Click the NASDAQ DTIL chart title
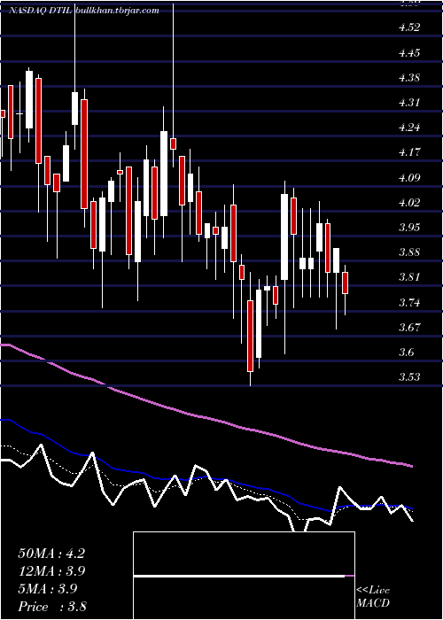The width and height of the screenshot is (443, 620). tap(83, 11)
